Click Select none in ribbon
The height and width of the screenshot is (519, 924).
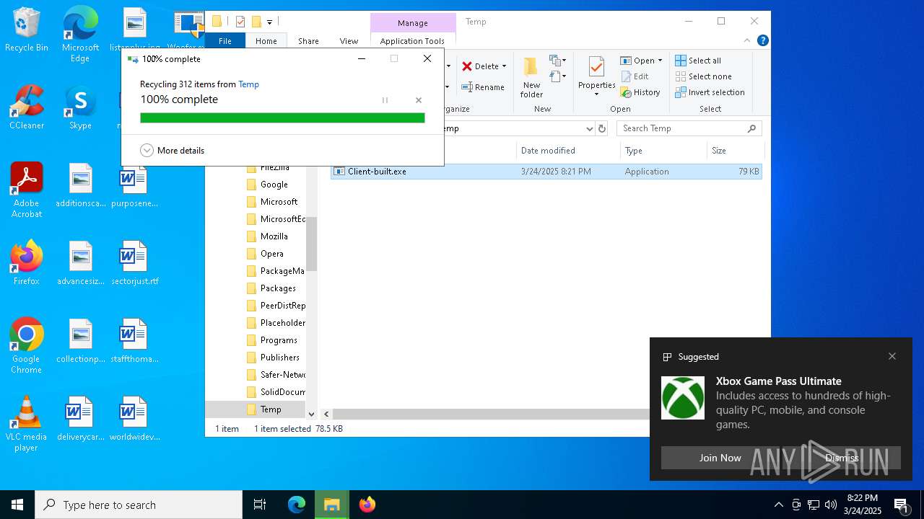pos(703,76)
